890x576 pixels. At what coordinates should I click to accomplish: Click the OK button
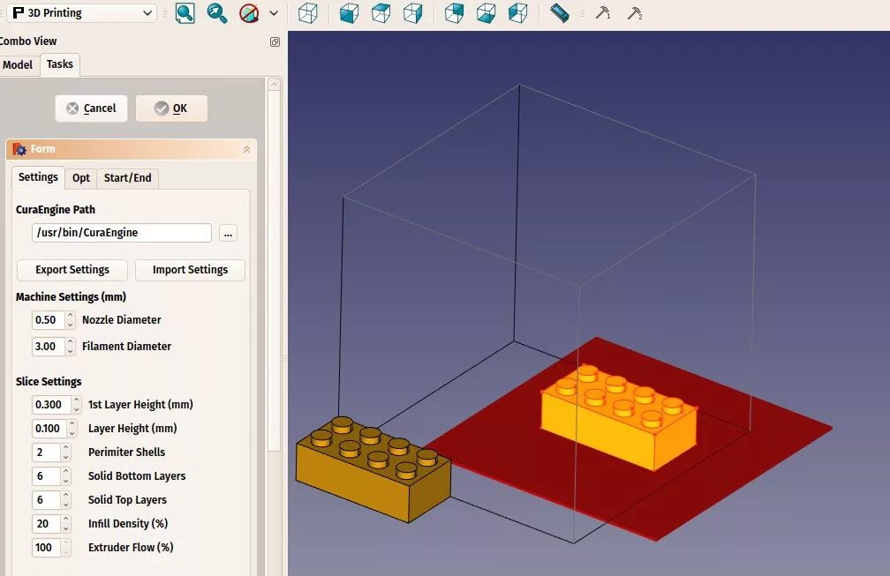[x=171, y=108]
